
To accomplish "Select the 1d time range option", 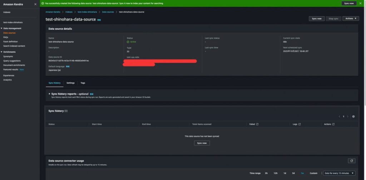I will pos(285,173).
